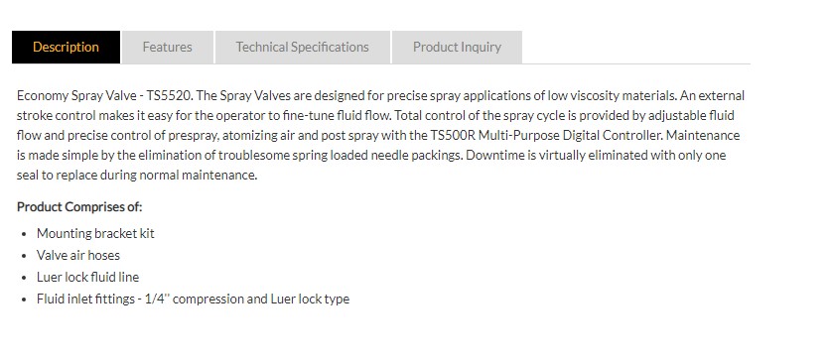Click the 'Multi-Purpose Digital Controller' phrase
This screenshot has height=360, width=830.
pyautogui.click(x=570, y=135)
